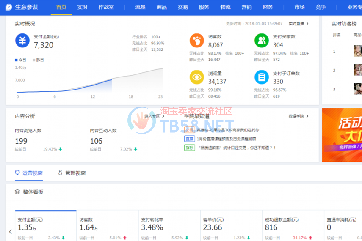Click the blue yen payment amount icon
The width and height of the screenshot is (362, 241).
click(x=22, y=41)
